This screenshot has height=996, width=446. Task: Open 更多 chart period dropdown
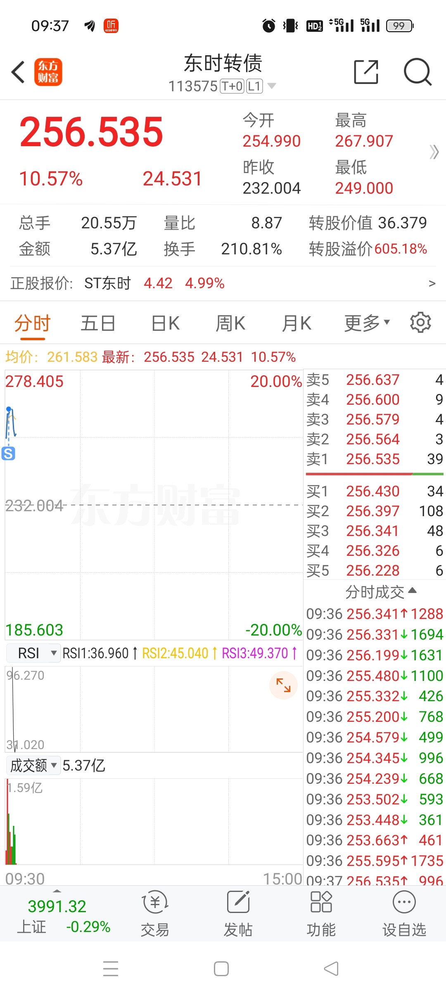[x=367, y=323]
